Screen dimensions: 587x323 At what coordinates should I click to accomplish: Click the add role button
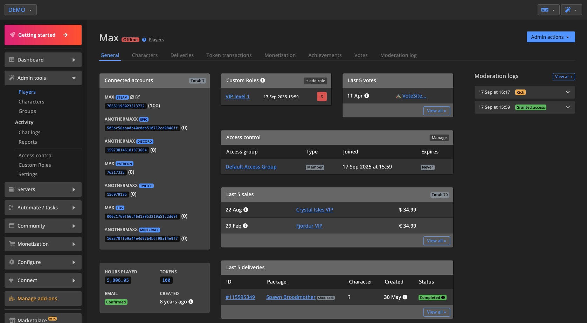click(315, 81)
